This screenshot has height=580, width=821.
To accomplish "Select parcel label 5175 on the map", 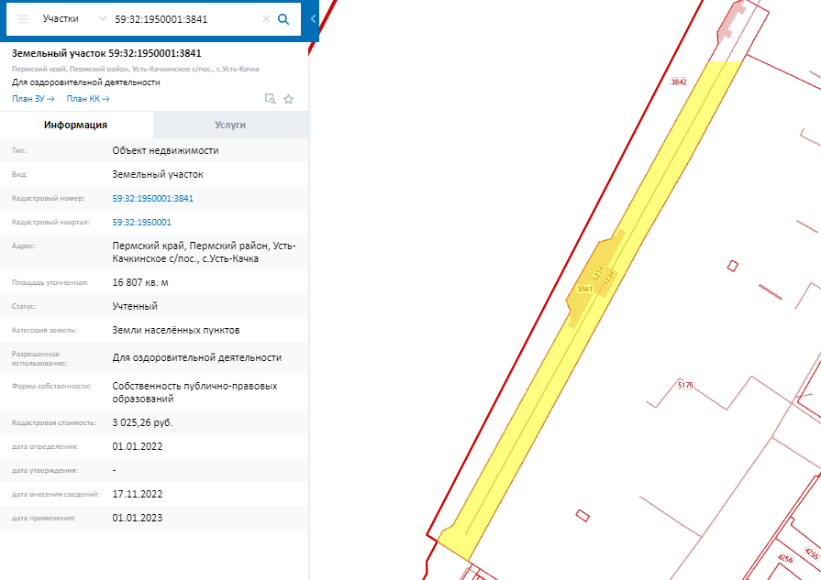I will 685,386.
